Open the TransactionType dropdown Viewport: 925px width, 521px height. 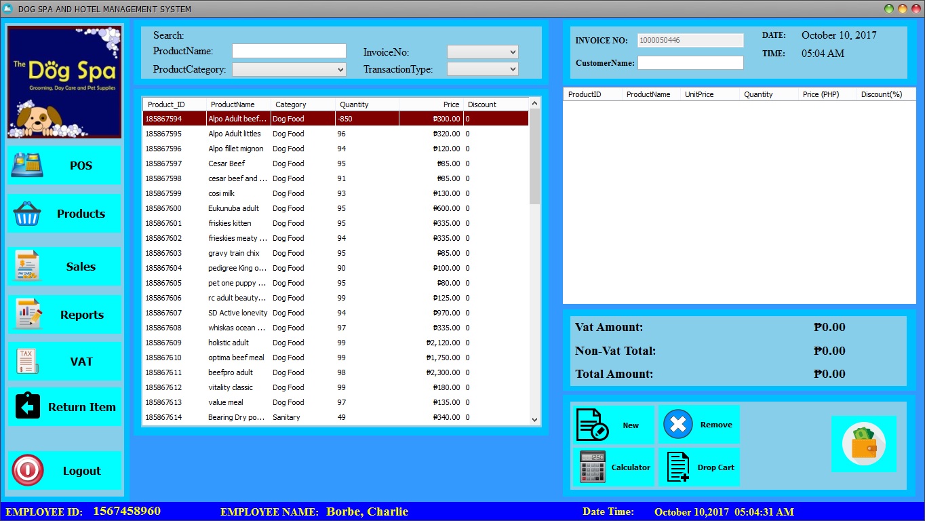coord(481,69)
